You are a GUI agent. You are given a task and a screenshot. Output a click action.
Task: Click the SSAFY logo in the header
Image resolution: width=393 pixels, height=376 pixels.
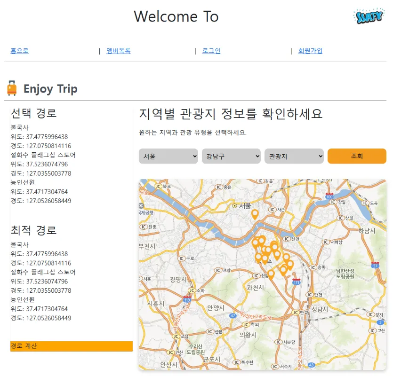pos(368,17)
